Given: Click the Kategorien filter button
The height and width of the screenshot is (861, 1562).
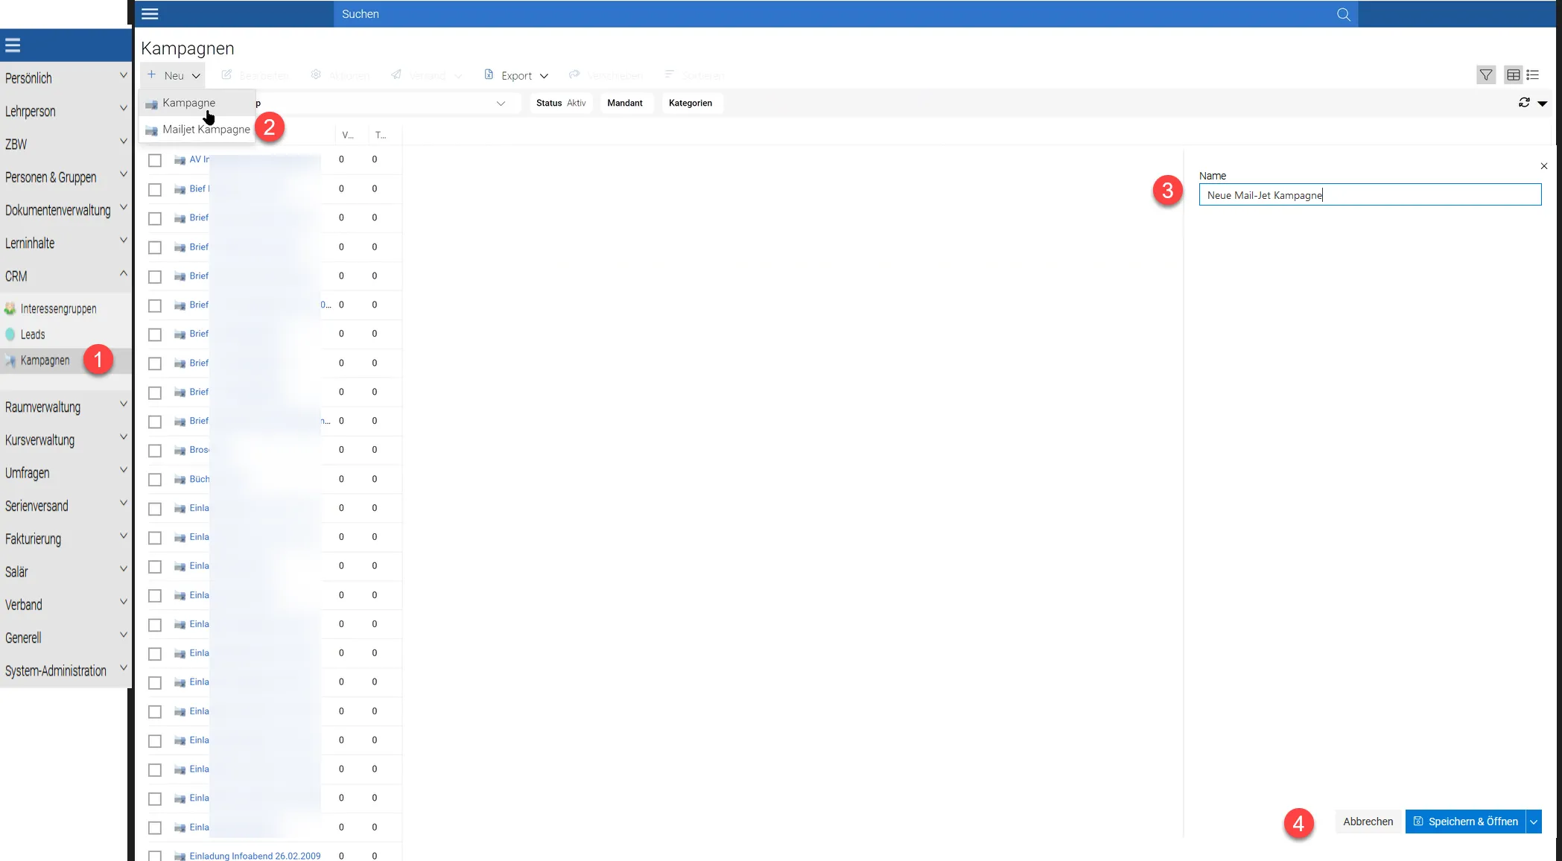Looking at the screenshot, I should tap(690, 103).
